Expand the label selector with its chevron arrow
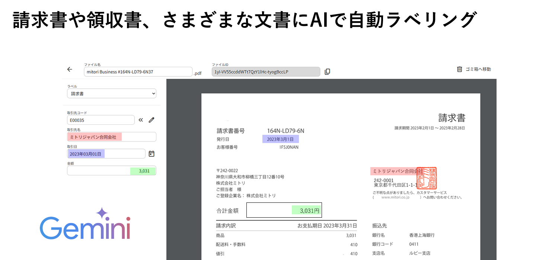 pos(154,93)
